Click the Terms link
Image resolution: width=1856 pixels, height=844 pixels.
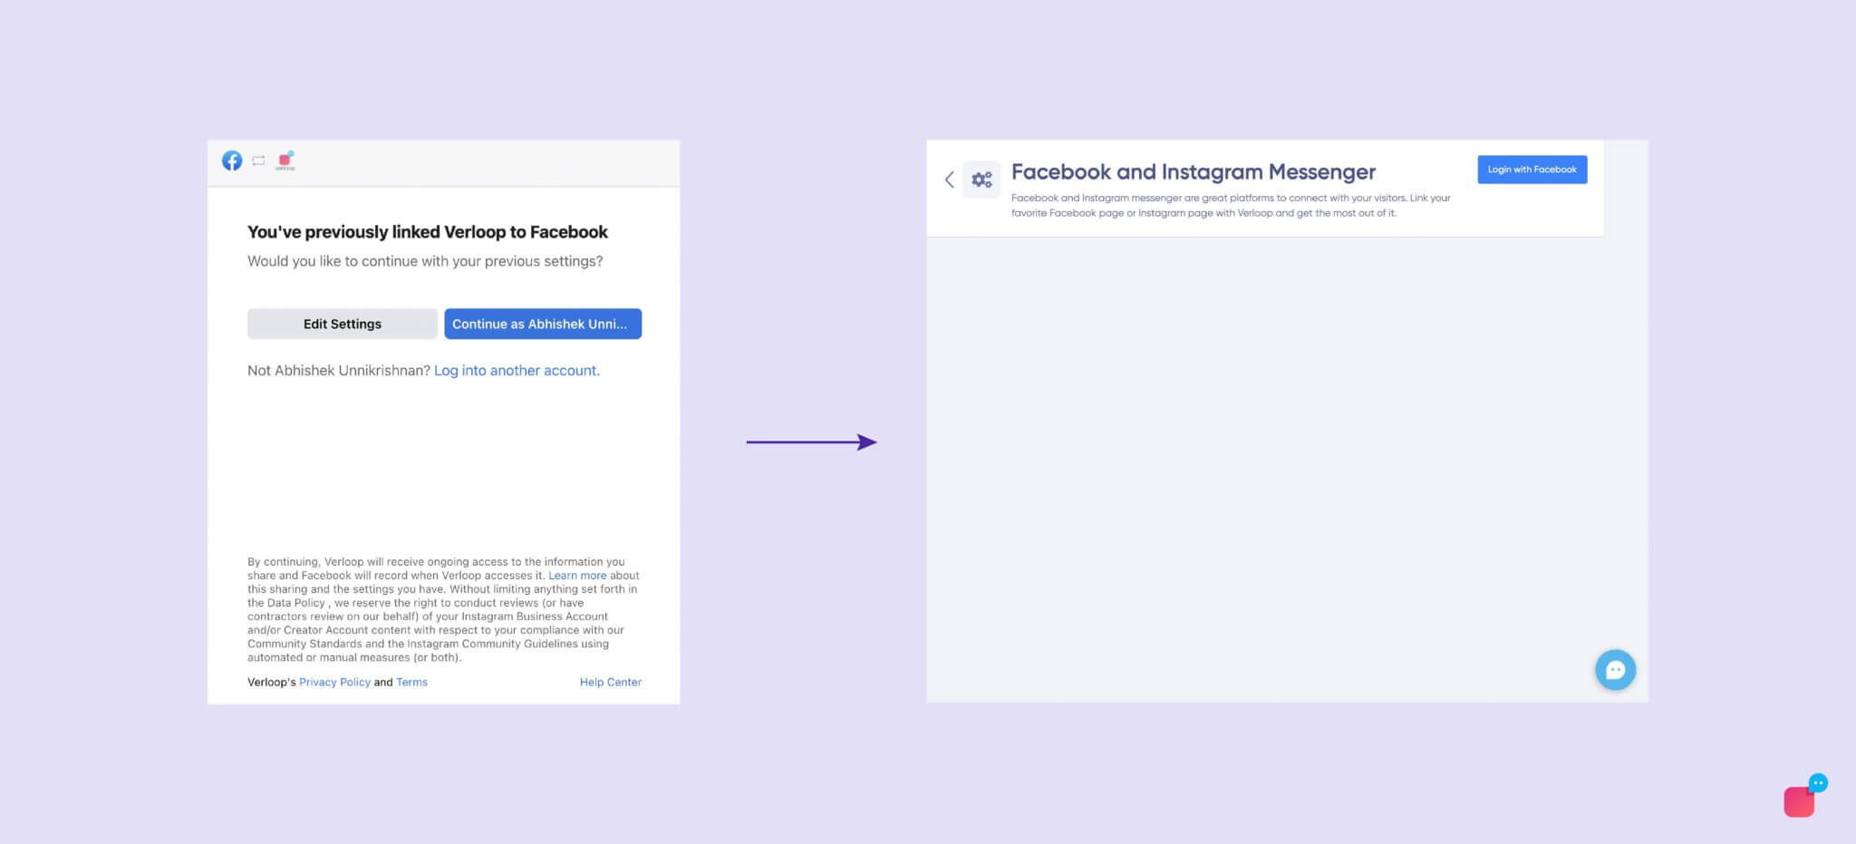click(x=411, y=682)
